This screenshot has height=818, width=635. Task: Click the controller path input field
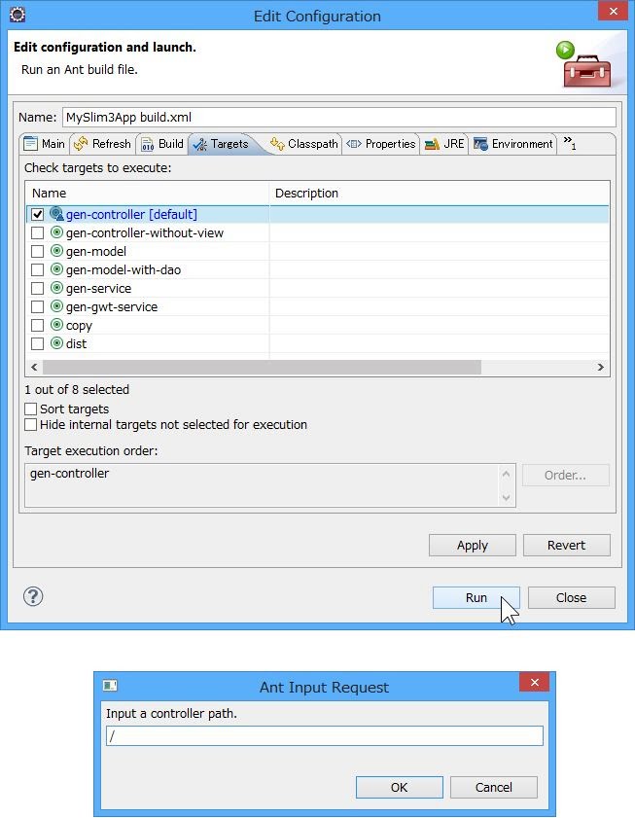click(324, 736)
